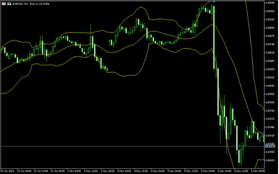Click the '31 Oct 12:00' time axis label
Image resolution: width=279 pixels, height=174 pixels.
pyautogui.click(x=41, y=171)
